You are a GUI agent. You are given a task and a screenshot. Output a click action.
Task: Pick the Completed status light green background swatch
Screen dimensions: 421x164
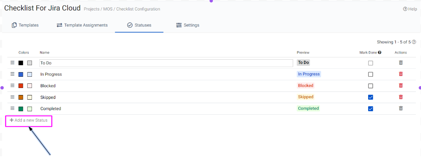tap(30, 109)
